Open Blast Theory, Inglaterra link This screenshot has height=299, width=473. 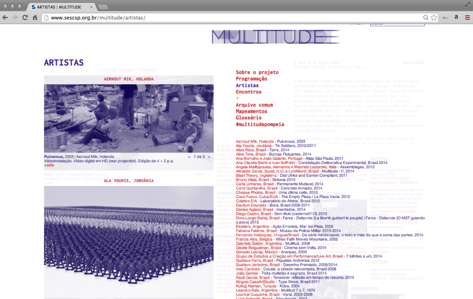[x=256, y=176]
